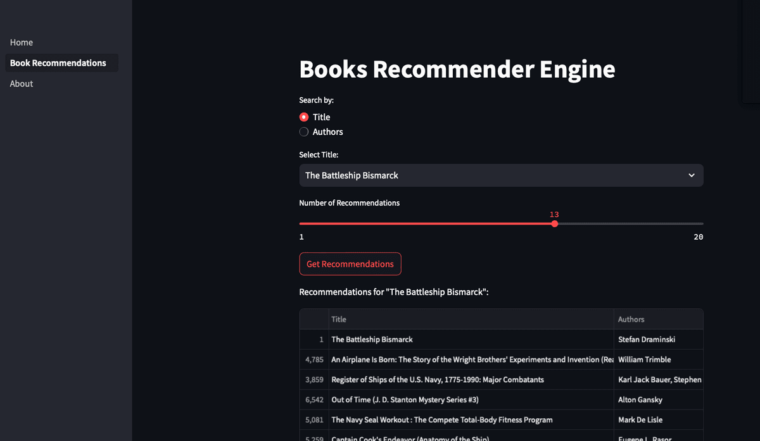Screen dimensions: 760x441
Task: Click the Authors column header
Action: (659, 319)
